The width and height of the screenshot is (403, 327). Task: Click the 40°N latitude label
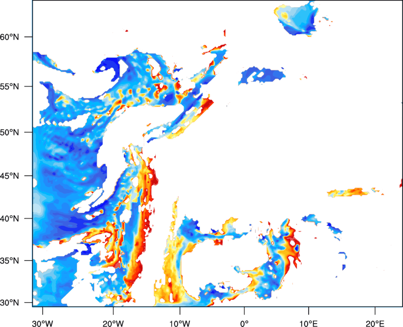pyautogui.click(x=10, y=219)
